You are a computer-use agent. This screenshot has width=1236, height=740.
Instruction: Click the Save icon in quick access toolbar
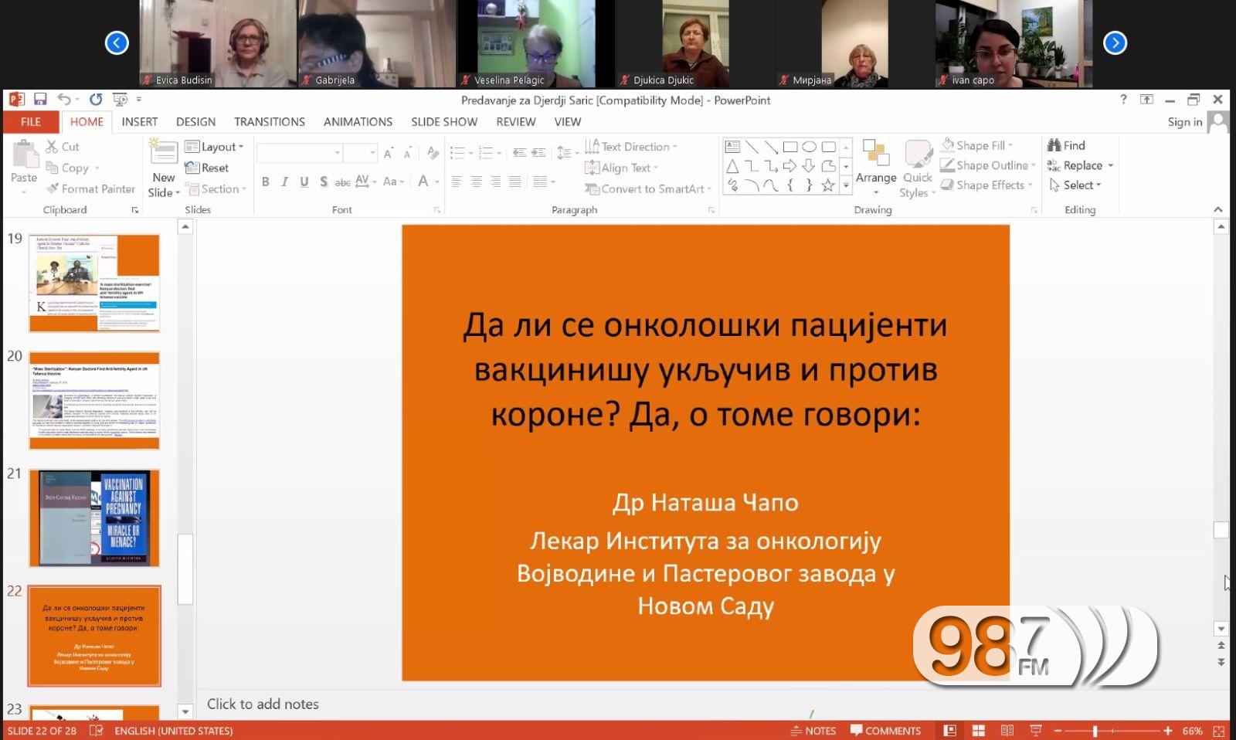(40, 100)
